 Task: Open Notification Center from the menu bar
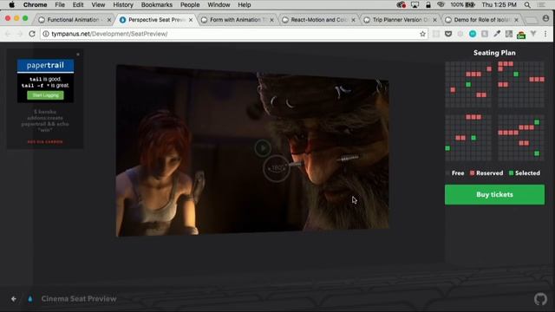(541, 5)
